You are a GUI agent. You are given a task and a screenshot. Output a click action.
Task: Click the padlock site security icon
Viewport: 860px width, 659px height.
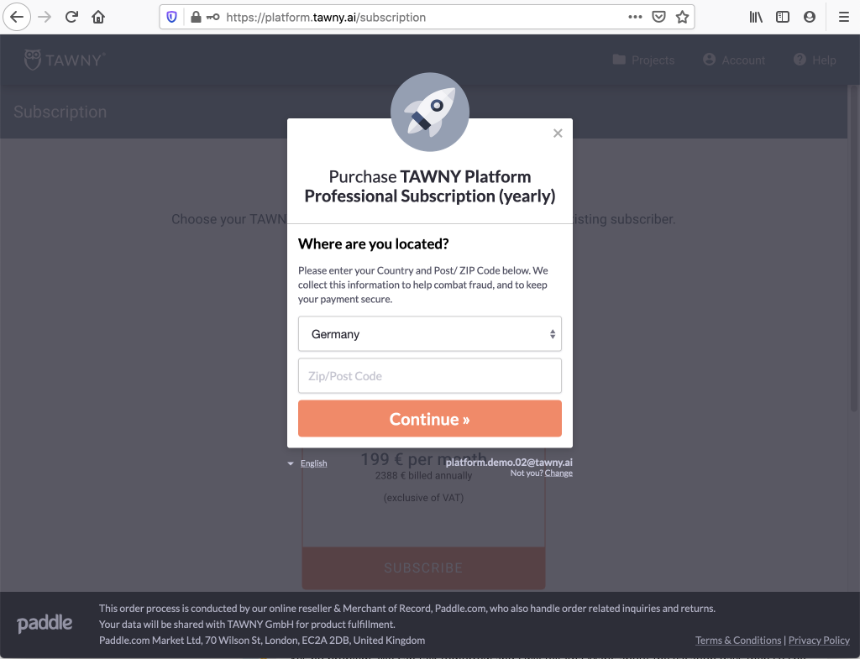coord(196,17)
